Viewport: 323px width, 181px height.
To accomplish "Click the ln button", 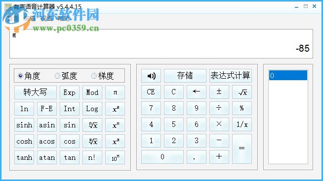I will point(24,109).
